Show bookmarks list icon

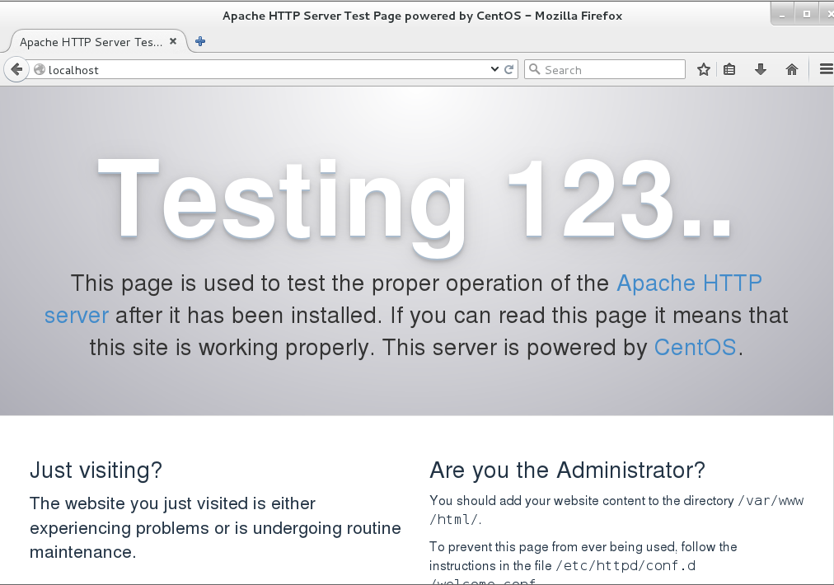point(729,70)
